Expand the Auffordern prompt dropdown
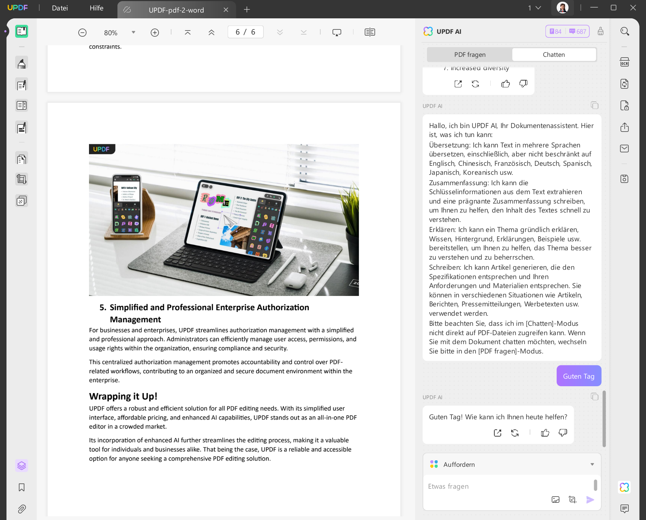This screenshot has width=646, height=520. (592, 464)
